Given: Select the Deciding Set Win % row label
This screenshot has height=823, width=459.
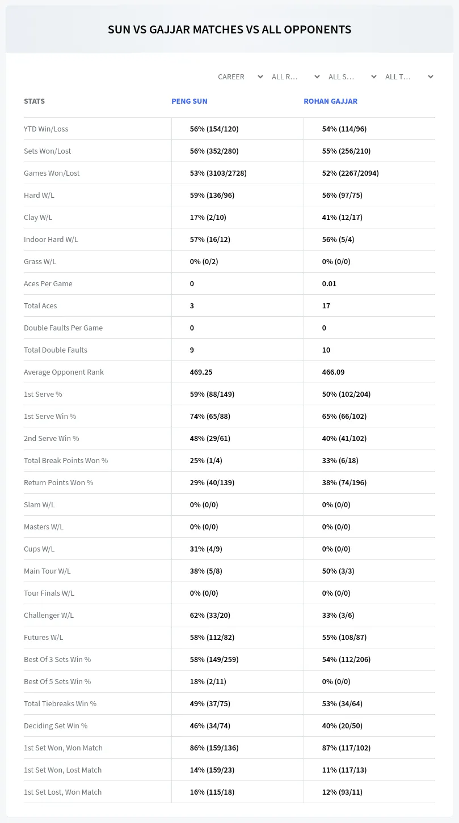Looking at the screenshot, I should tap(56, 726).
